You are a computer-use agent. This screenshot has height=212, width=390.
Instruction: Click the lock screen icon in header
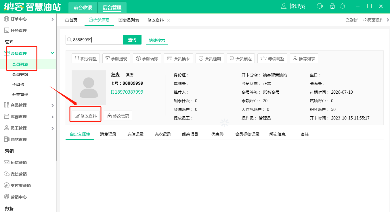click(332, 6)
